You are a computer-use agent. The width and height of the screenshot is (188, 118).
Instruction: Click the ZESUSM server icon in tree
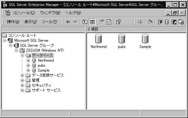pos(22,50)
